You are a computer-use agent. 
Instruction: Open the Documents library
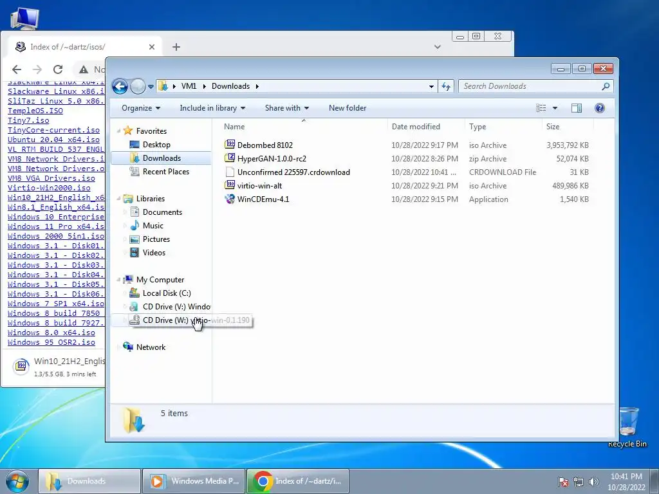coord(162,212)
